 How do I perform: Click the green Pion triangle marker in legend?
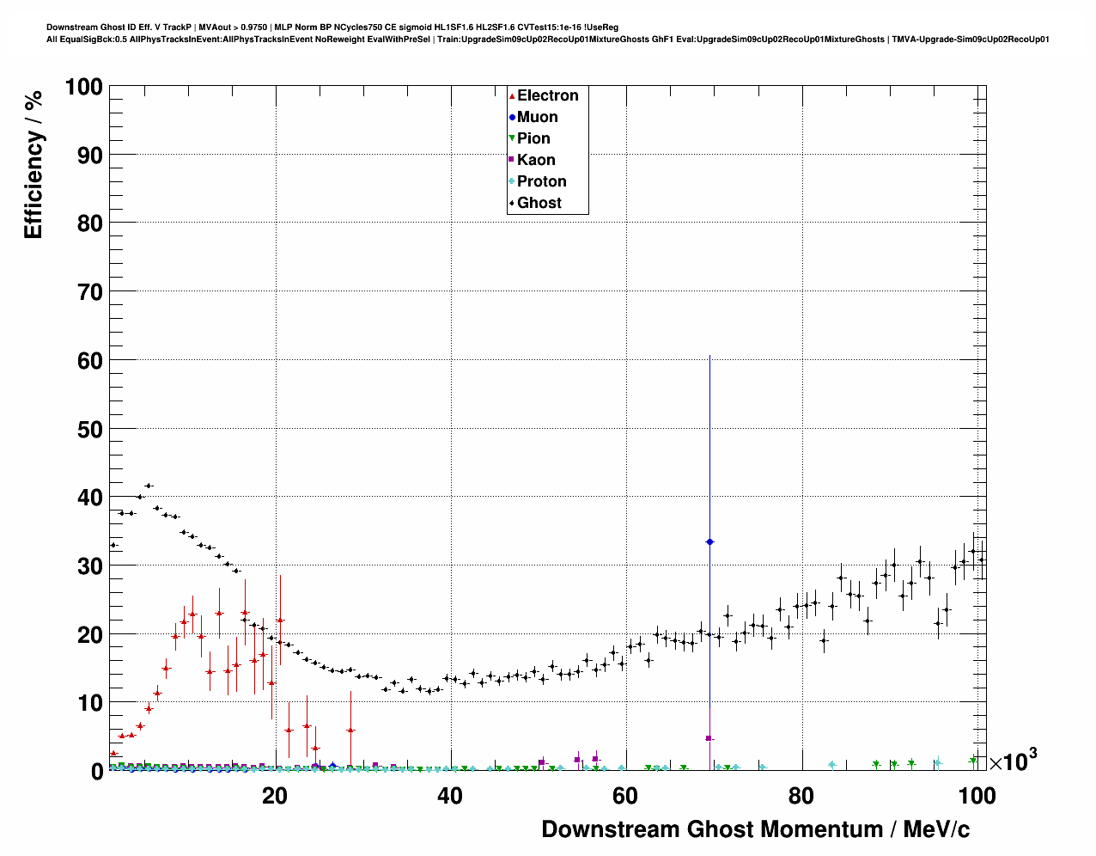pos(512,139)
